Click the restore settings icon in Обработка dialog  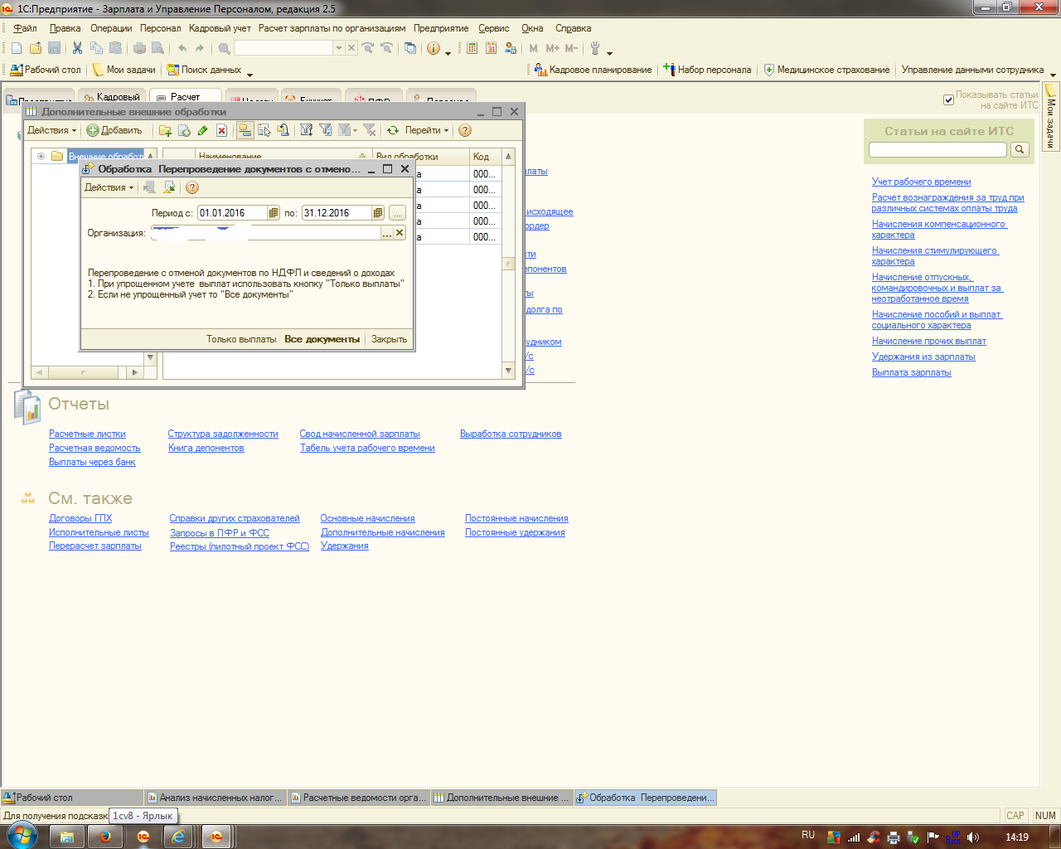pyautogui.click(x=169, y=187)
